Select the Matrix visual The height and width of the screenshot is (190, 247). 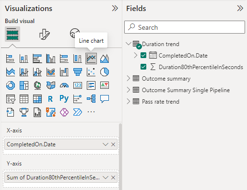point(37,99)
